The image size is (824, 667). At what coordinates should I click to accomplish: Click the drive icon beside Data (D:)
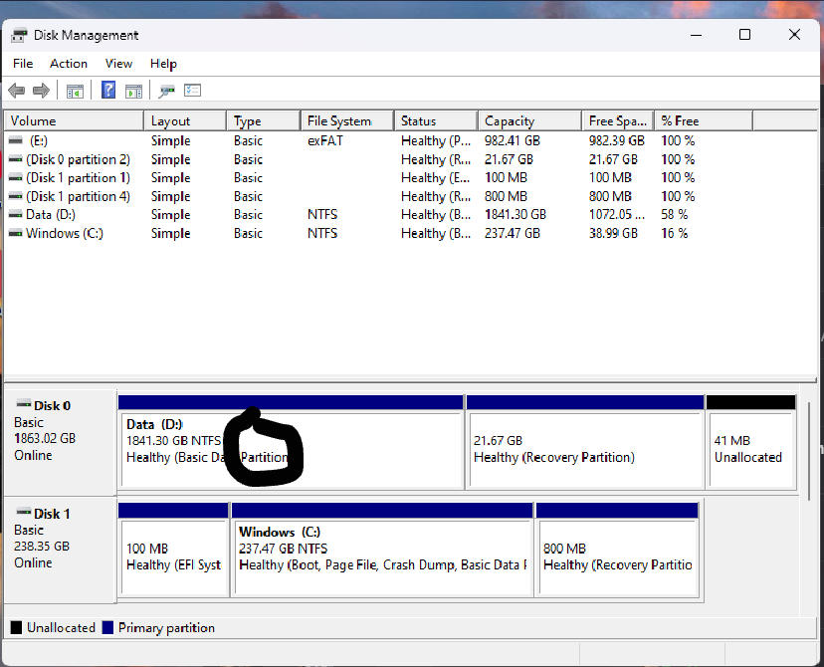point(16,214)
